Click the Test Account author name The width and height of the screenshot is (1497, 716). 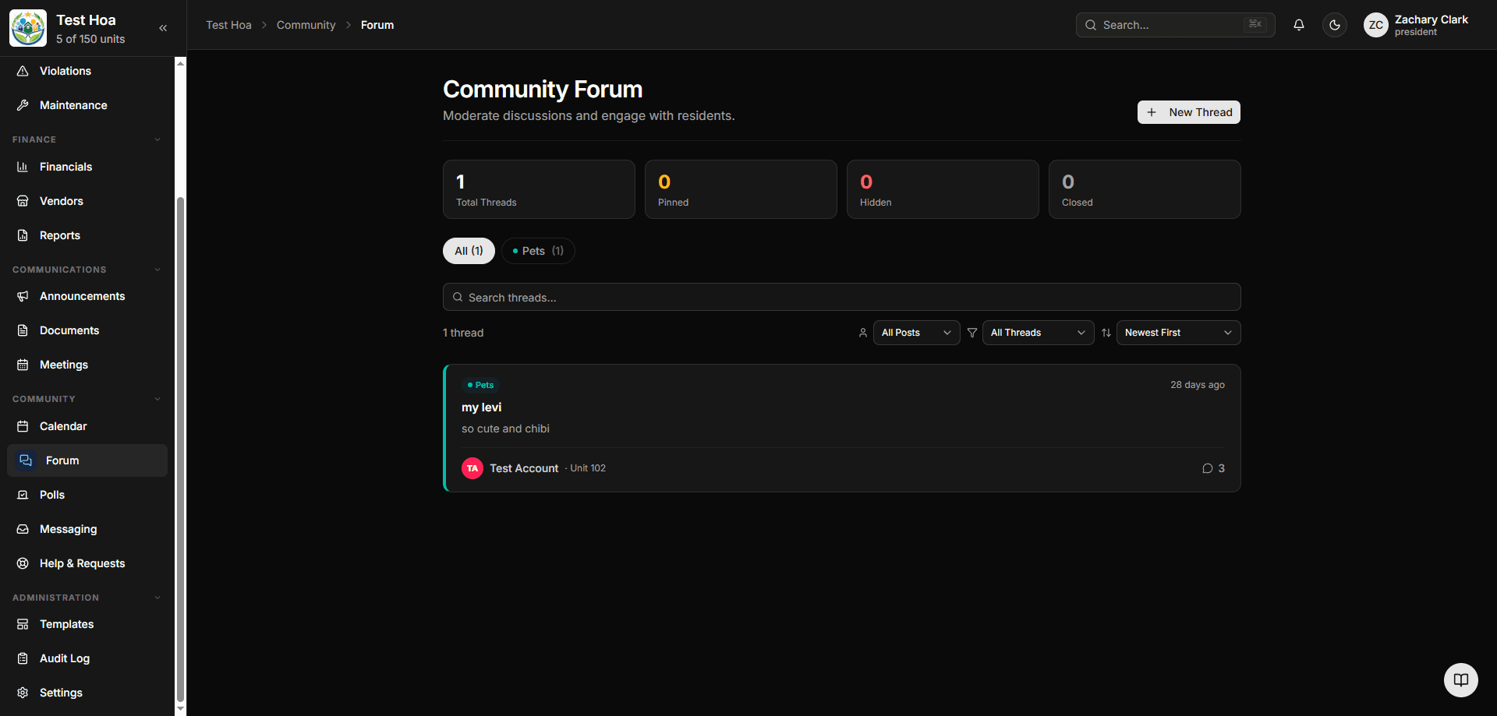point(524,468)
